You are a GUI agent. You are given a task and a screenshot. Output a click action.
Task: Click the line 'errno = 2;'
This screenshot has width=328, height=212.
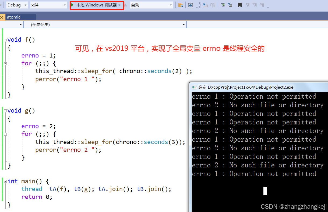coord(39,126)
